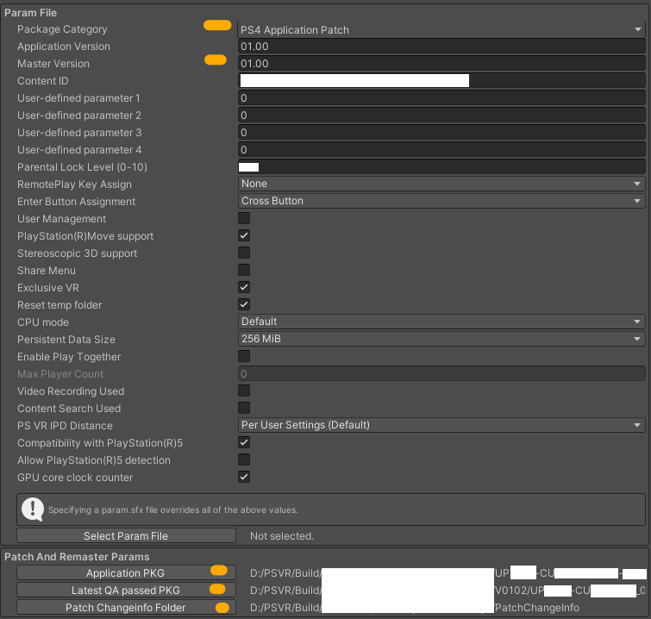Click orange marker on Latest QA passed PKG
The height and width of the screenshot is (619, 651).
click(x=217, y=590)
